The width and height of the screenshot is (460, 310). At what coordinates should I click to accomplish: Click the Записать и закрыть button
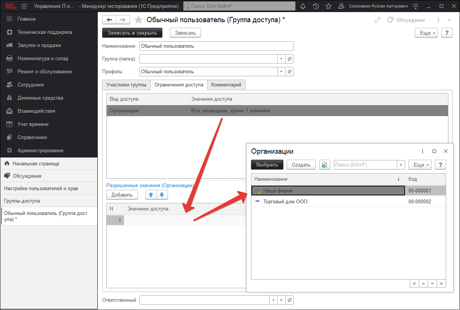132,33
